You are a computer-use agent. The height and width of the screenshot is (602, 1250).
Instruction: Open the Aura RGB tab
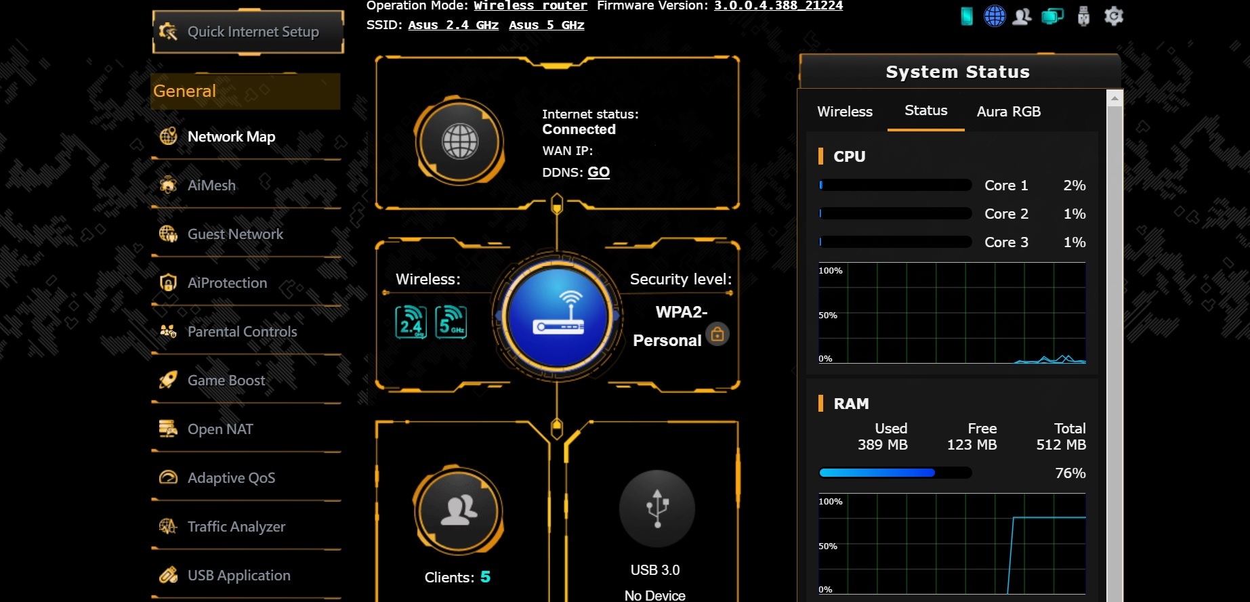[1008, 112]
